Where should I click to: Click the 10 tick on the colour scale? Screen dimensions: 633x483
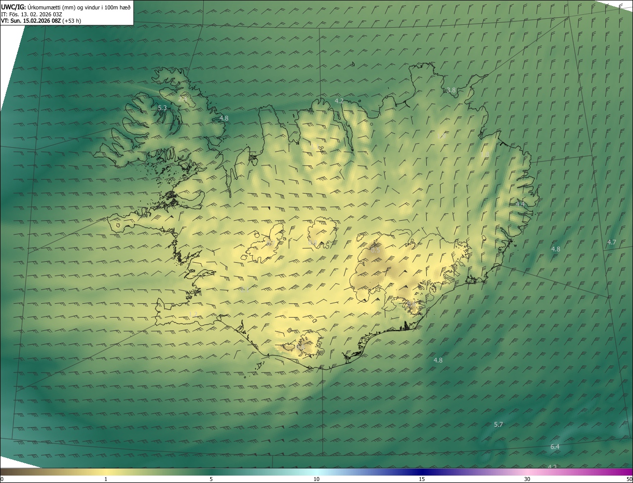[316, 480]
